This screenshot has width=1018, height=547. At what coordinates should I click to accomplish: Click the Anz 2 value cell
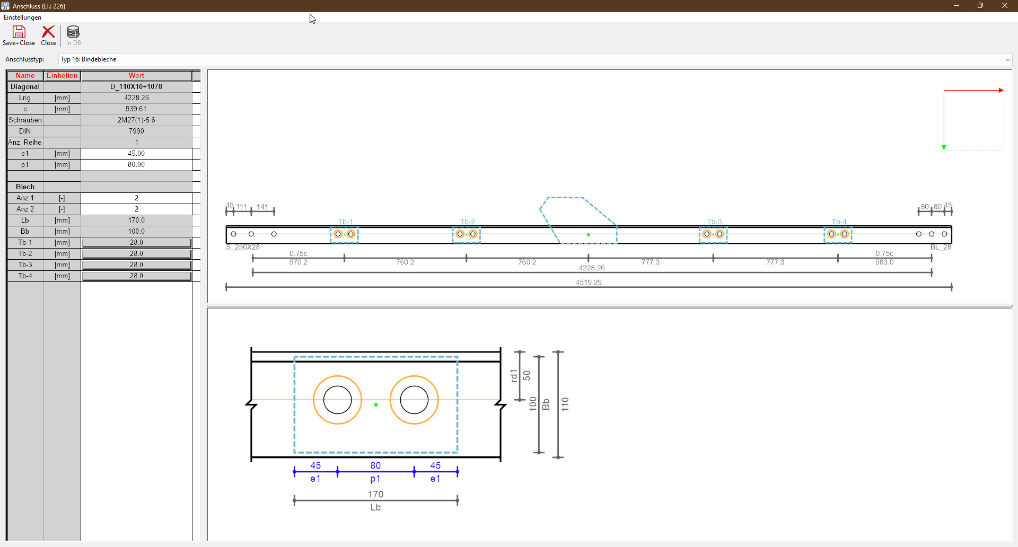click(x=136, y=209)
